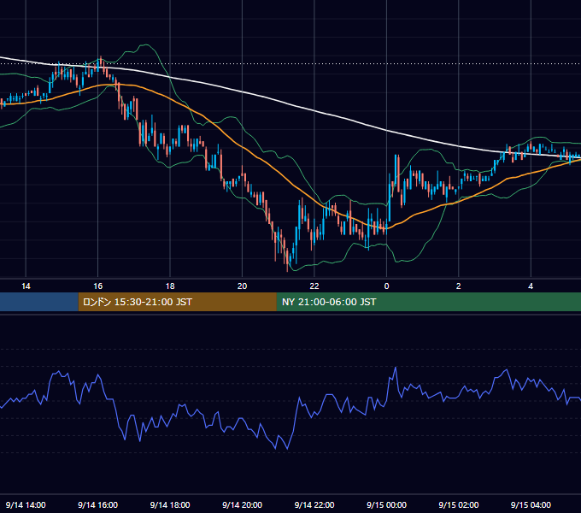Click the '9/14 22:00' date label

pos(314,504)
